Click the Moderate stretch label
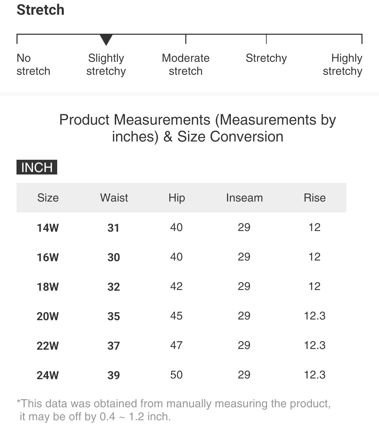The width and height of the screenshot is (379, 435). tap(186, 65)
